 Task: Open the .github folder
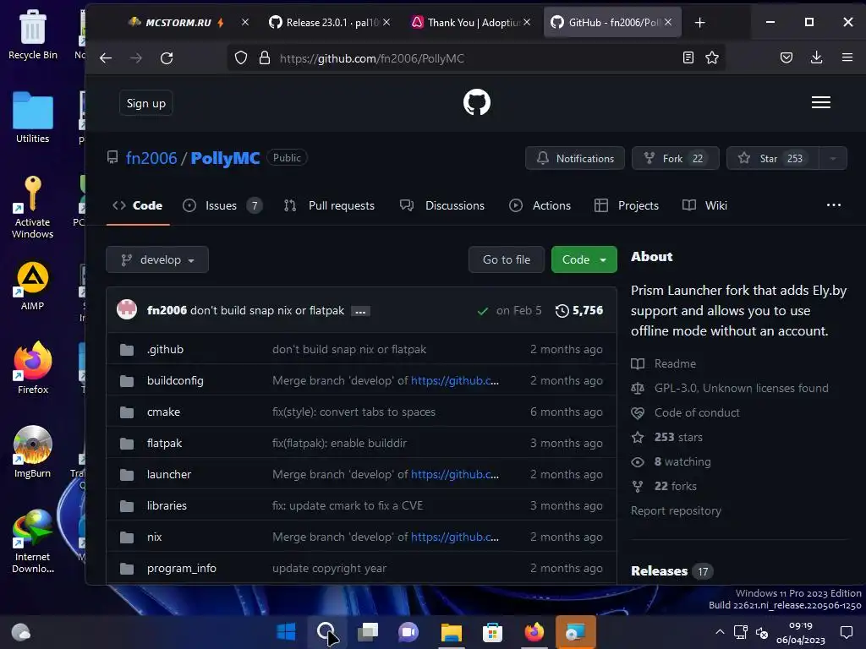tap(165, 349)
